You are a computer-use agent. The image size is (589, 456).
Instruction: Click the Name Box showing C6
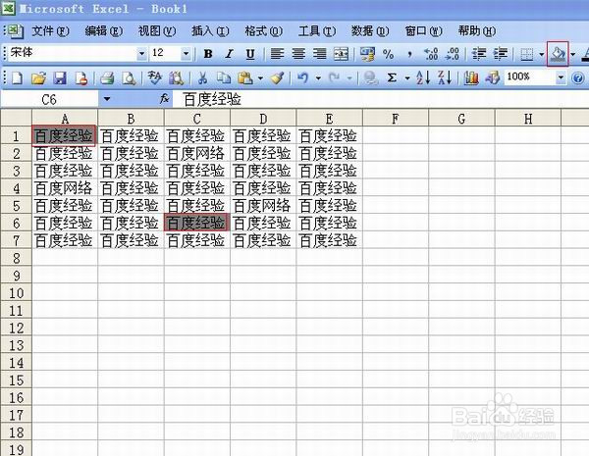(x=49, y=99)
